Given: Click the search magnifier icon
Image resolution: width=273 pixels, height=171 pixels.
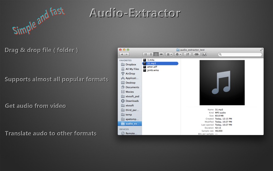Looking at the screenshot, I should pos(220,54).
